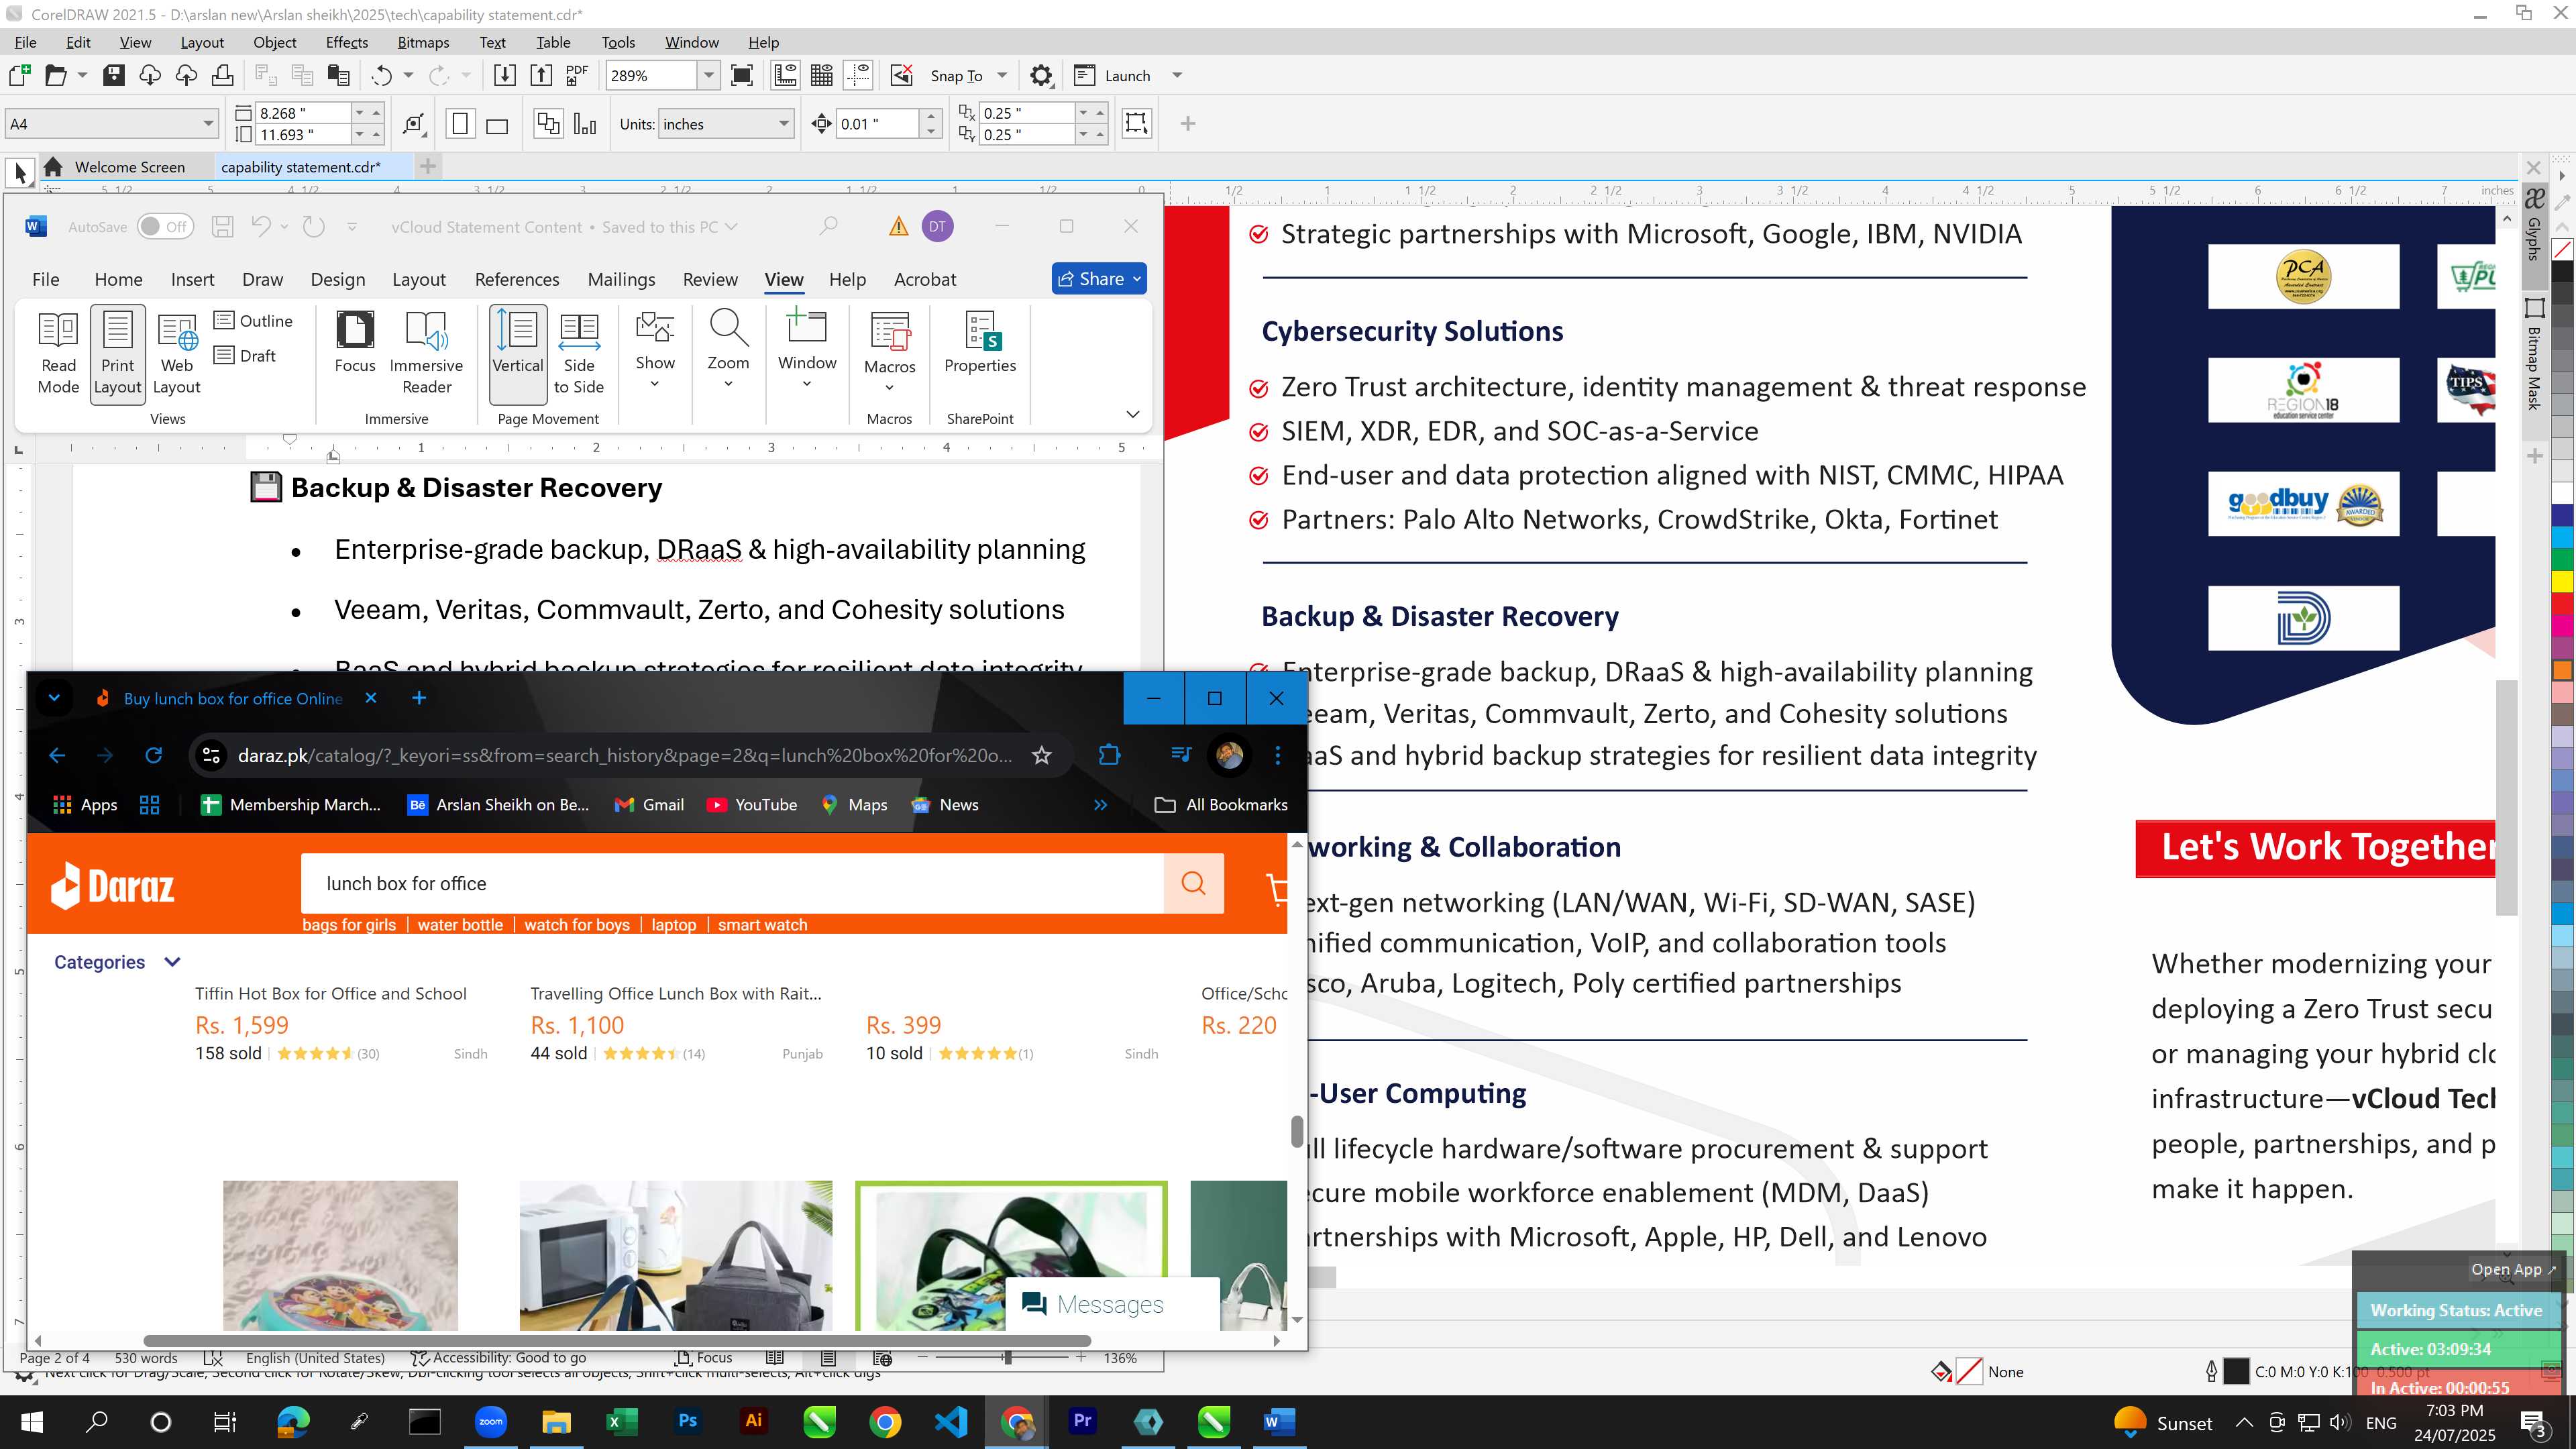Open the Mailings tab in Word
Screen dimensions: 2576x1449
click(621, 279)
